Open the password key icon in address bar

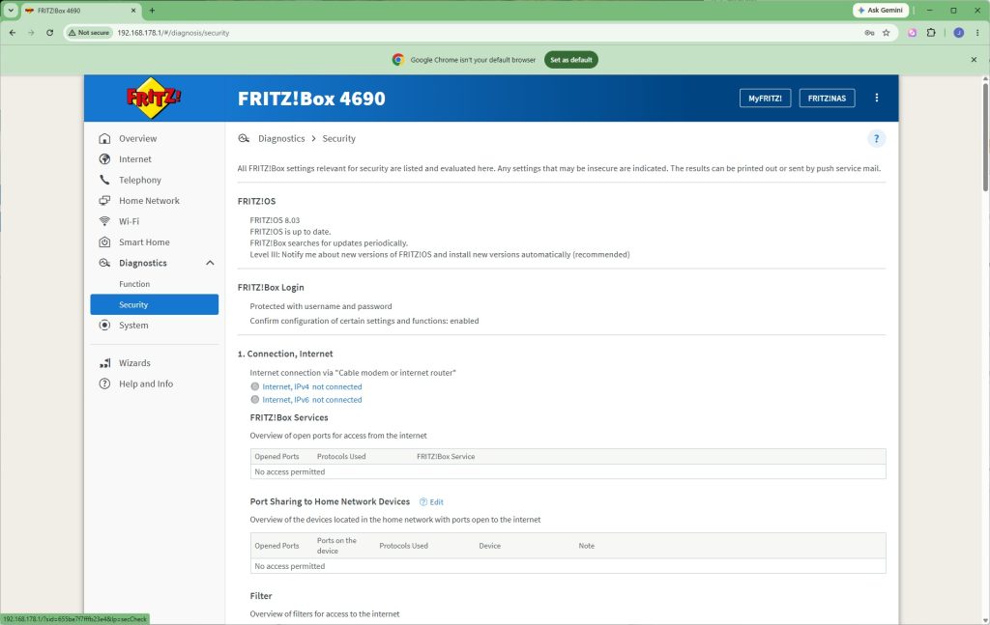[869, 33]
